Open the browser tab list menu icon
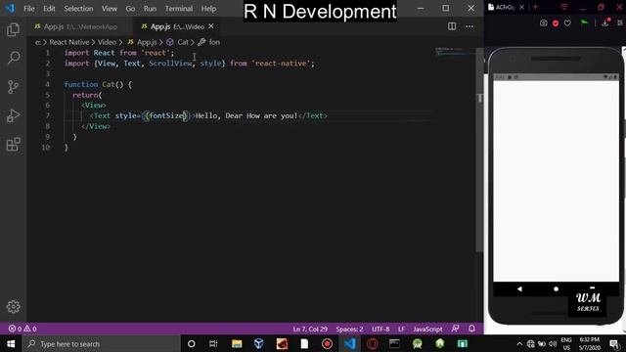 (563, 7)
